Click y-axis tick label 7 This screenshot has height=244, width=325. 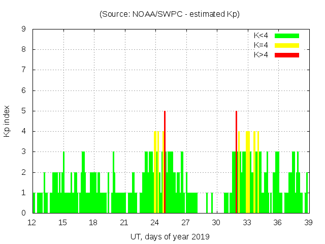tap(23, 70)
